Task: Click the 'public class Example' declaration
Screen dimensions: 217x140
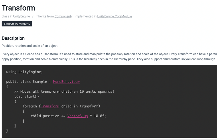Action: (27, 81)
